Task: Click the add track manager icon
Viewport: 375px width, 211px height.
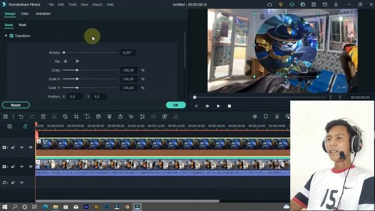Action: (9, 127)
